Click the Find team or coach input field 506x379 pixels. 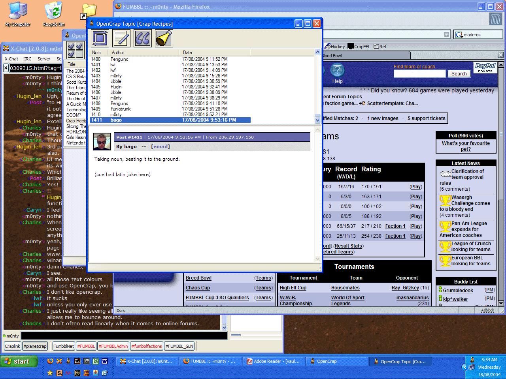[x=419, y=74]
